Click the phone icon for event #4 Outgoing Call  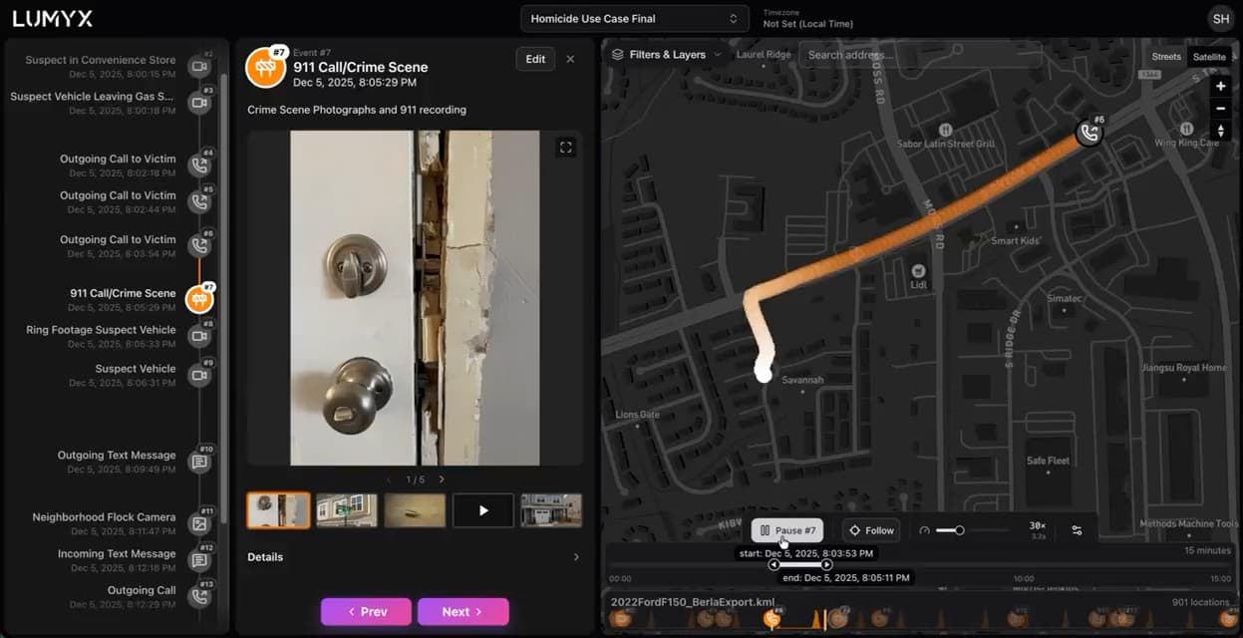[200, 164]
